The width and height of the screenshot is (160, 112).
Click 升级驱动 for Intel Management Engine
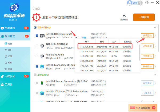147,67
